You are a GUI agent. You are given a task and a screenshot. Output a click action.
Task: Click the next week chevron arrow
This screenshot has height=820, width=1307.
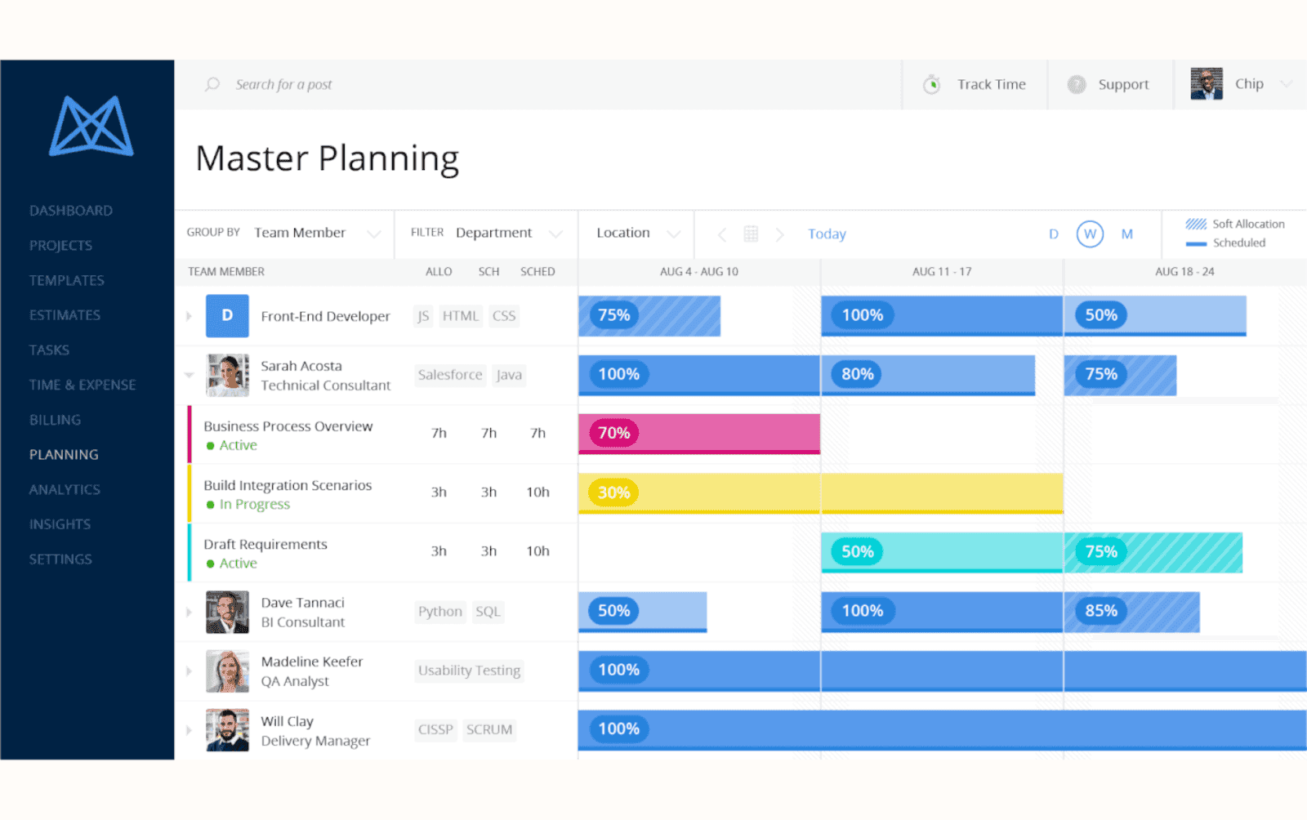pyautogui.click(x=780, y=234)
